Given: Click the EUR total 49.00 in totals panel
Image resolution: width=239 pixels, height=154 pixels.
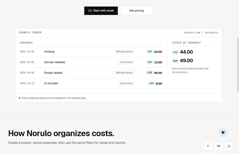Looking at the screenshot, I should [x=186, y=61].
